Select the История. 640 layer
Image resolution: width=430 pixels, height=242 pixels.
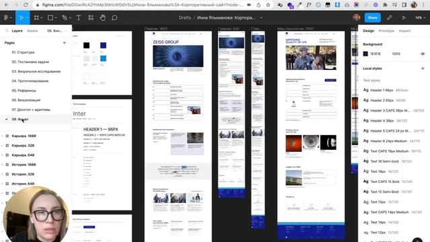(x=23, y=184)
